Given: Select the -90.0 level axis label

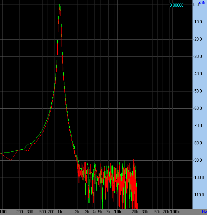Looking at the screenshot, I should tap(198, 160).
